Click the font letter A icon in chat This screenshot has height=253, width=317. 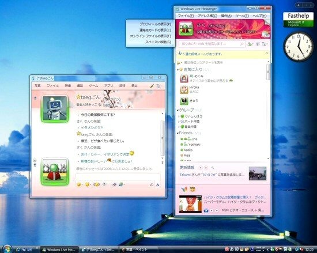(158, 184)
